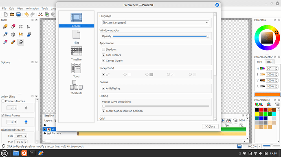Click the Cut scissors icon
This screenshot has height=157, width=281.
coord(40,14)
